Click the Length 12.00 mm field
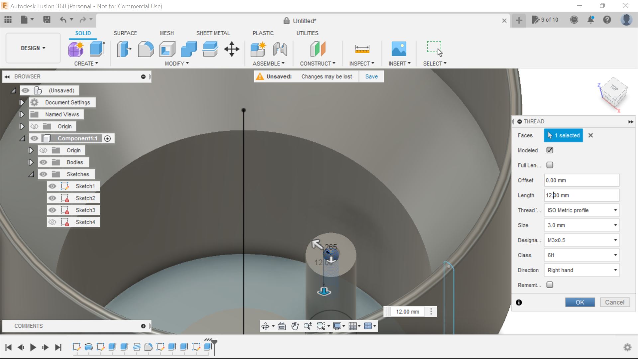This screenshot has height=359, width=638. click(582, 195)
